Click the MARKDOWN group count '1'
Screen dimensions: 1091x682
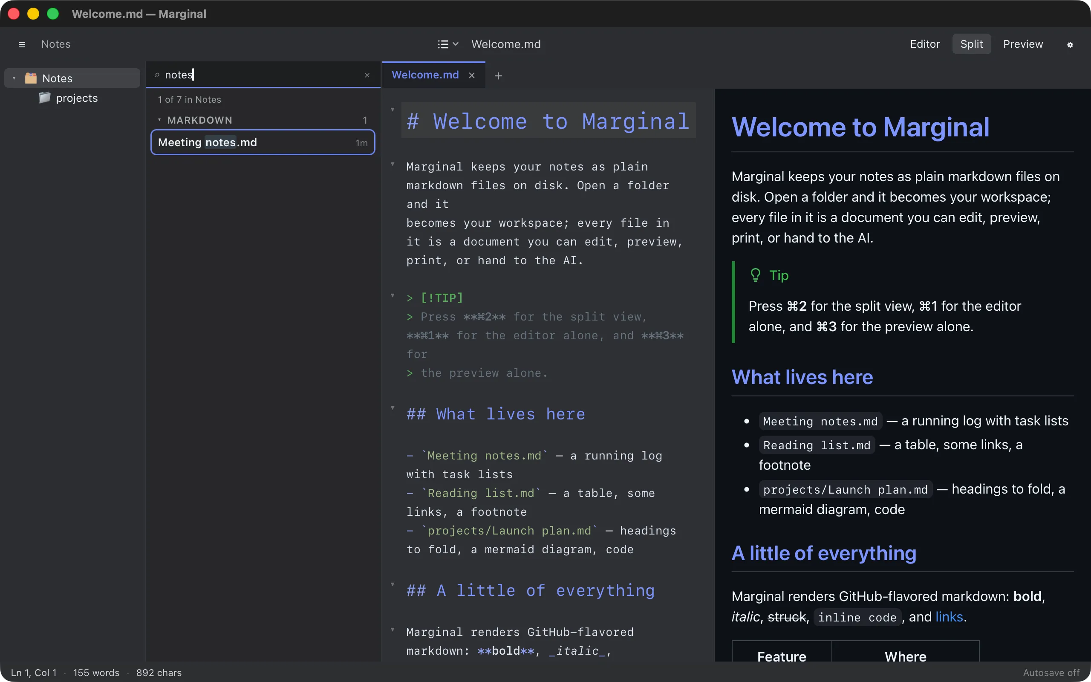pos(365,120)
